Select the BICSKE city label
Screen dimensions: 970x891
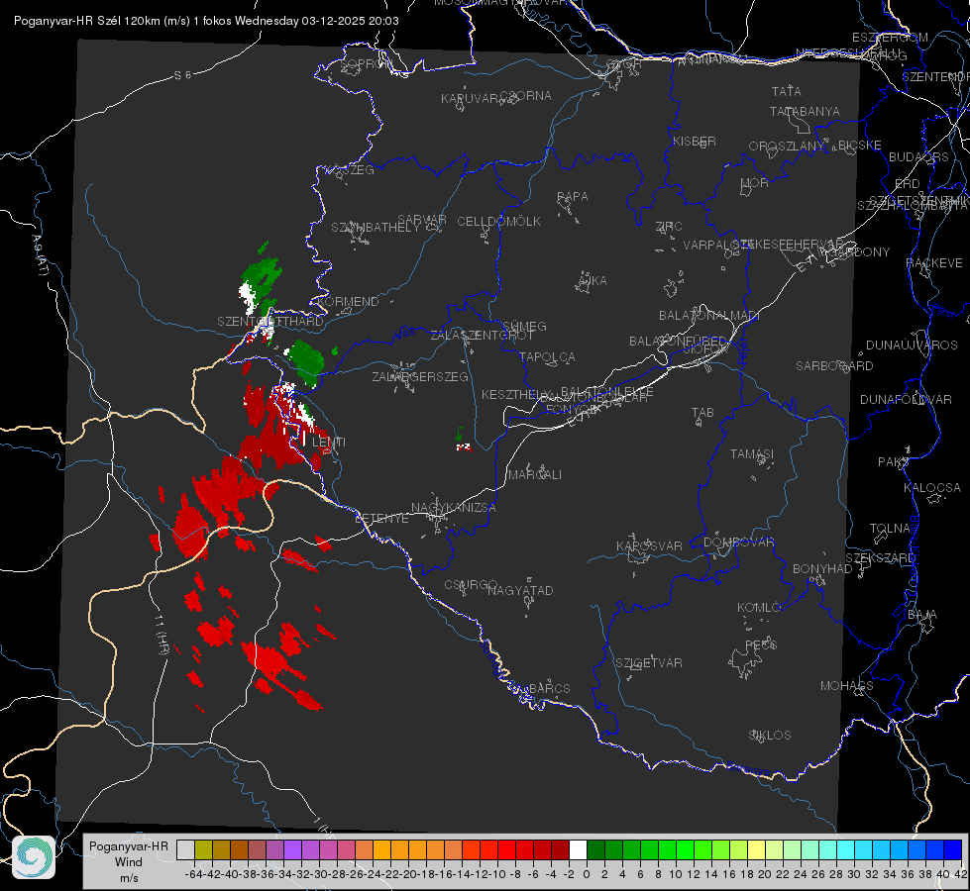click(x=859, y=145)
